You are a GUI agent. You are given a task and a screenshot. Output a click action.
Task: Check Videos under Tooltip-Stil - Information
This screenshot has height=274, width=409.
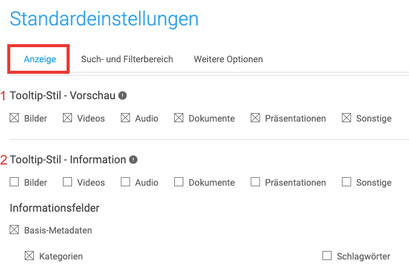pos(68,182)
